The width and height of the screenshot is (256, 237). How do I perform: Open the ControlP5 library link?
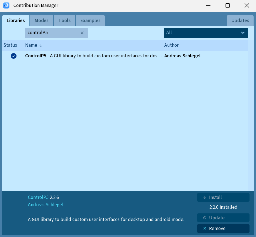coord(38,197)
